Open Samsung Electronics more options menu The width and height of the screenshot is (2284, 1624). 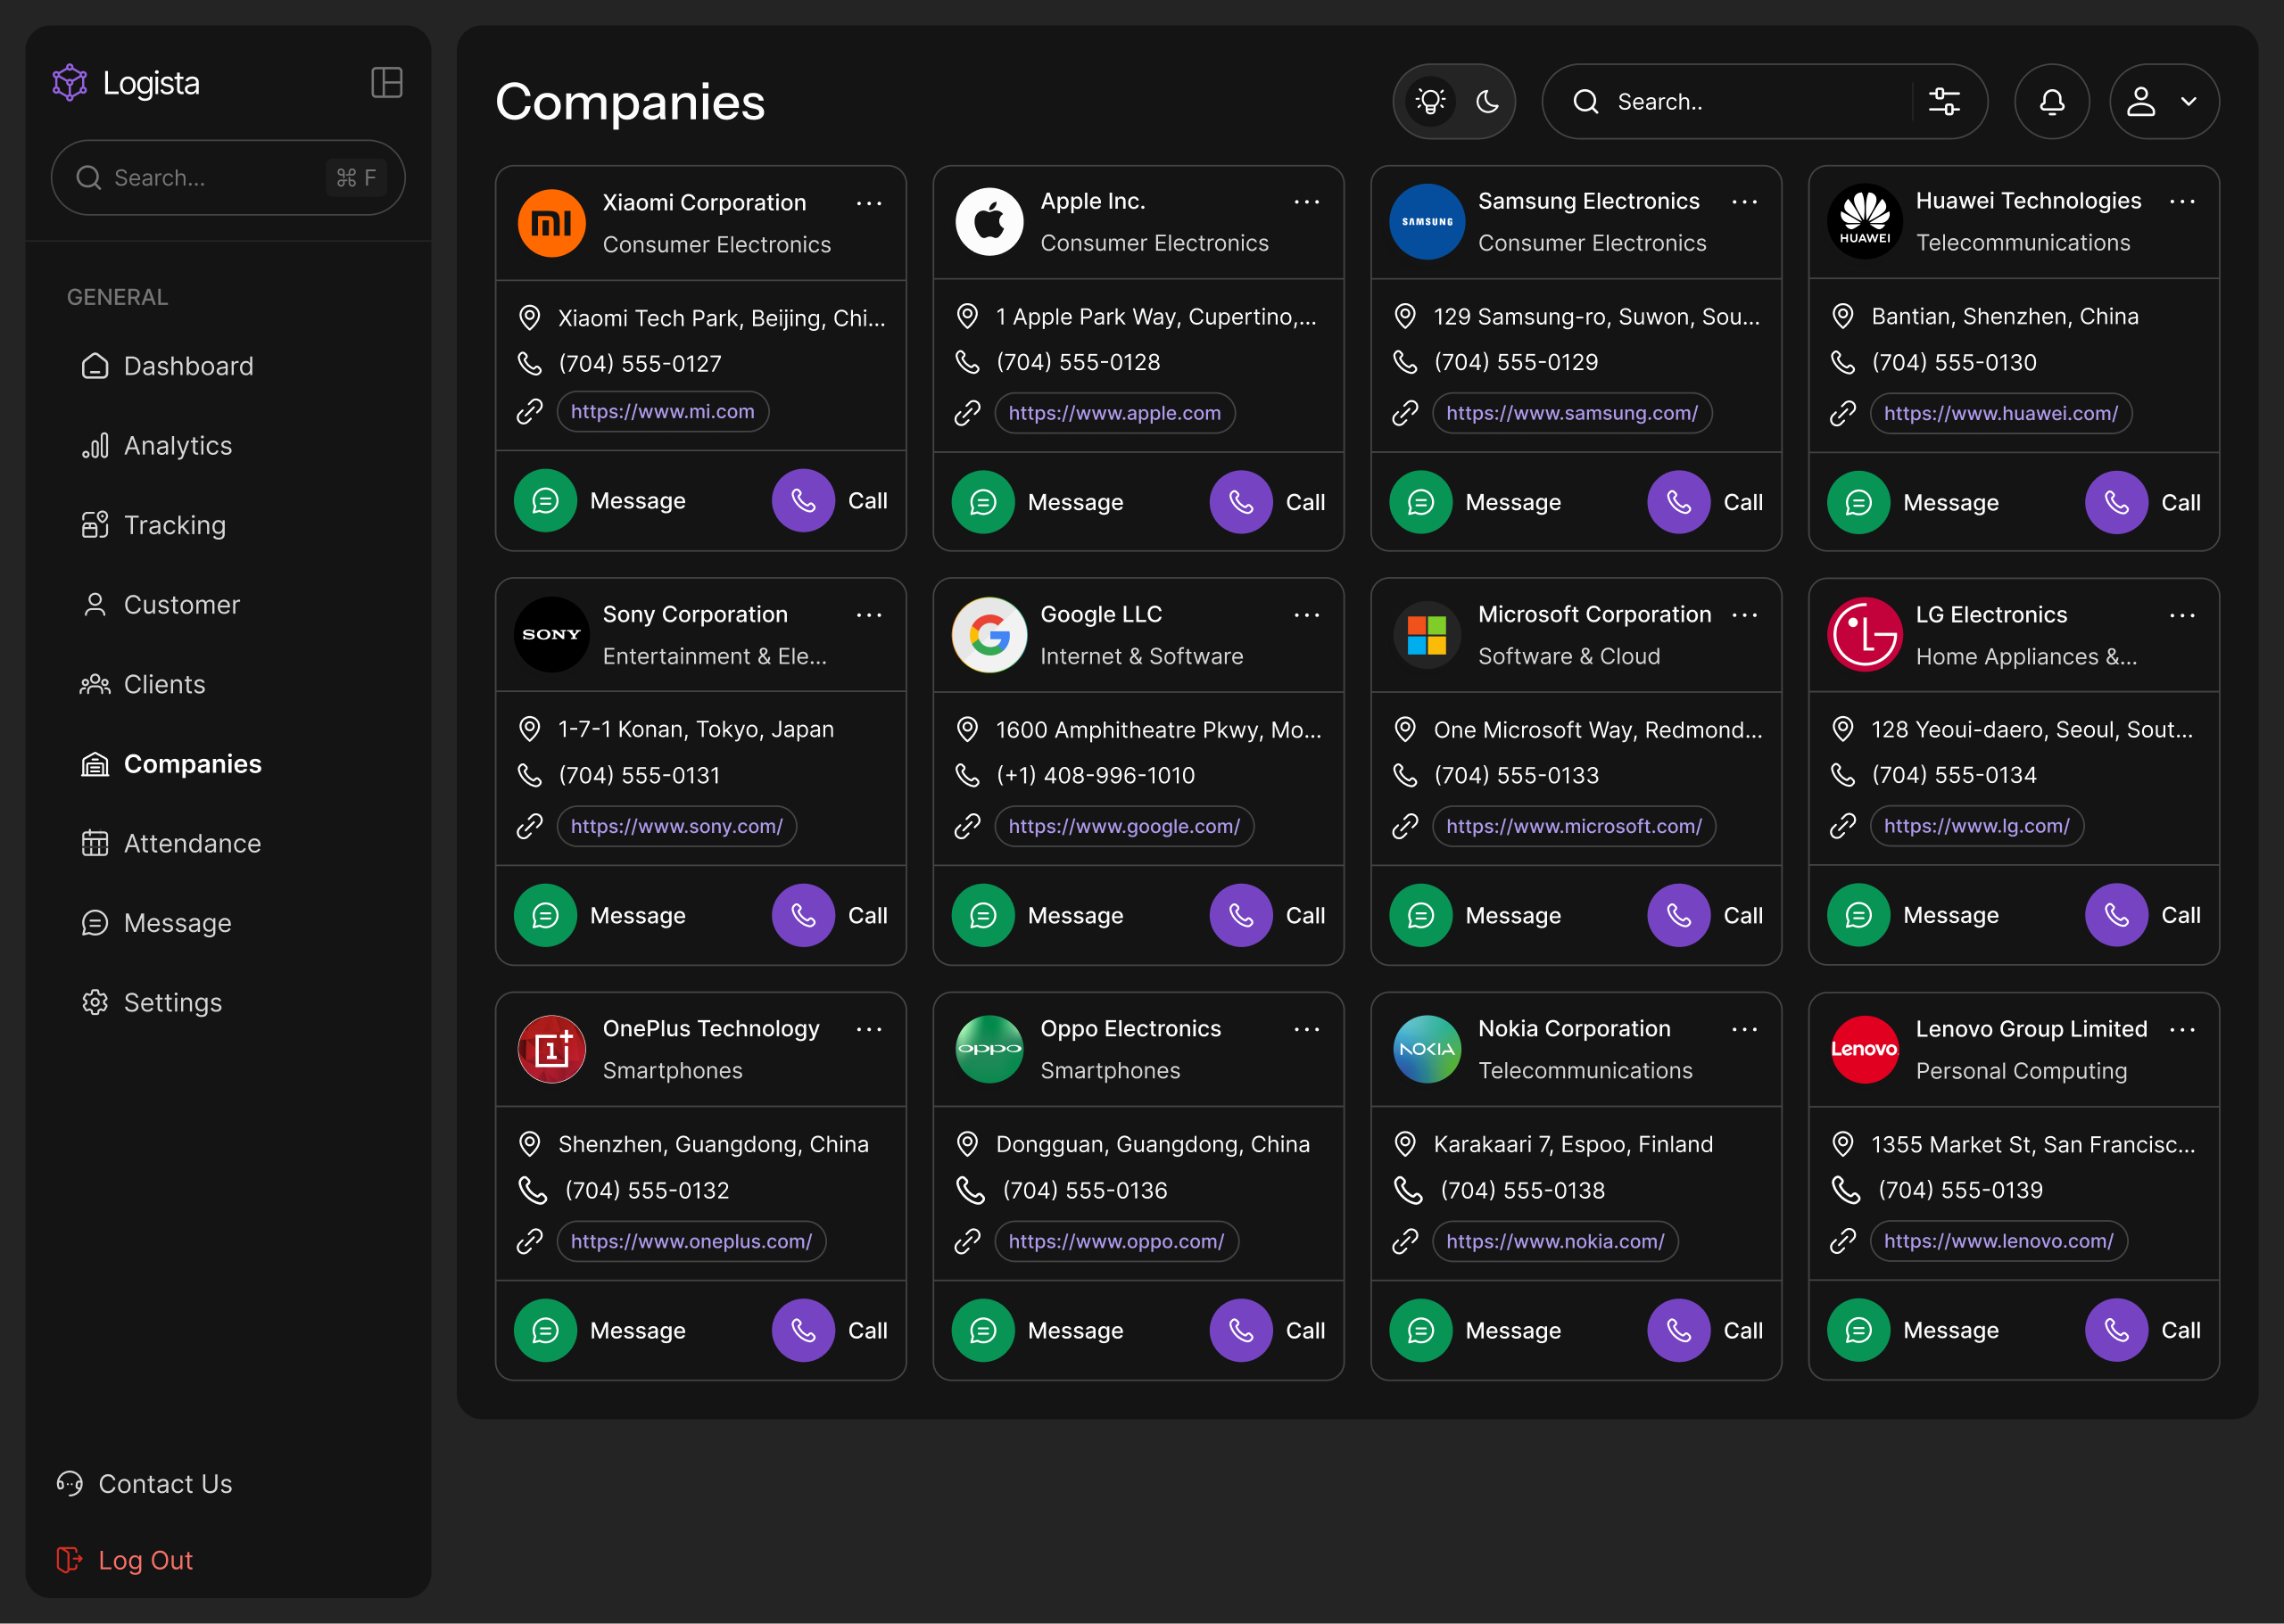pos(1743,202)
